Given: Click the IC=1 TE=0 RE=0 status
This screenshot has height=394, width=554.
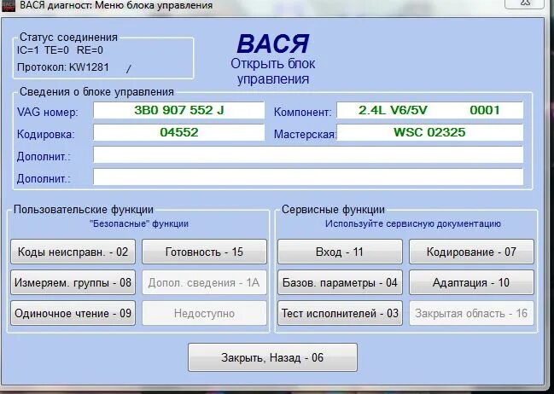Looking at the screenshot, I should point(60,50).
